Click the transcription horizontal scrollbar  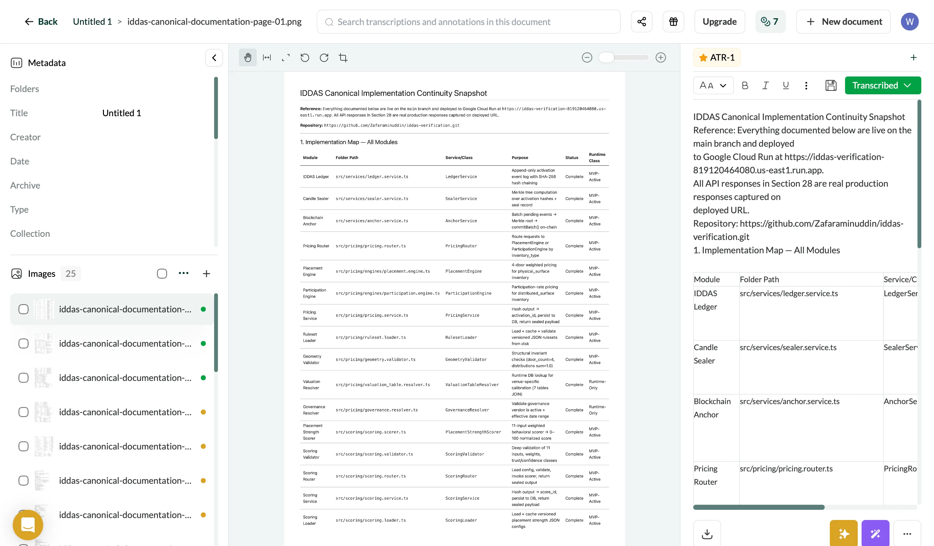pos(759,507)
